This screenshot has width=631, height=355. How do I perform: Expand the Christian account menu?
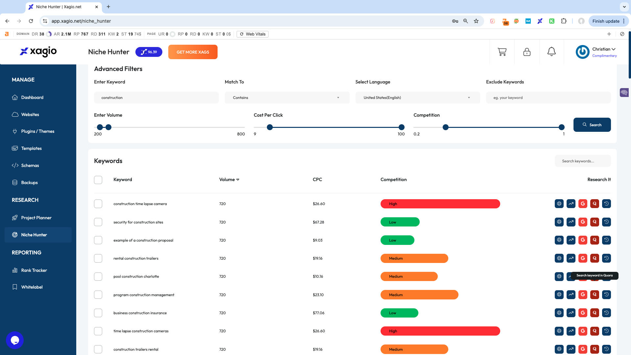tap(604, 49)
